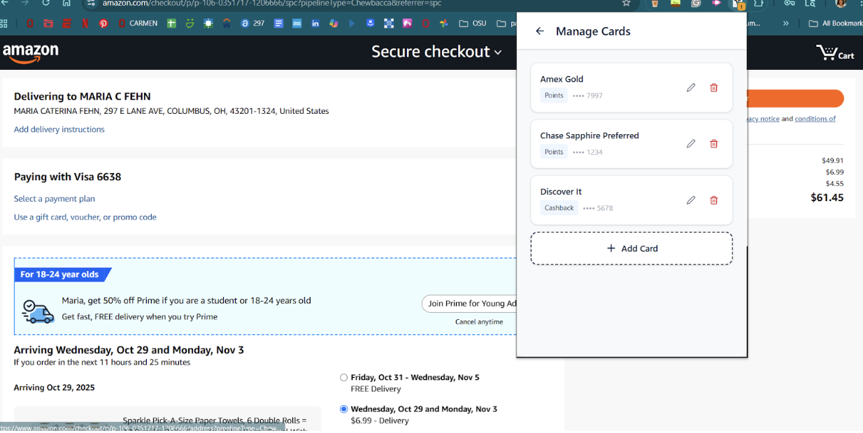
Task: Open the OSU bookmarks folder
Action: pos(472,24)
